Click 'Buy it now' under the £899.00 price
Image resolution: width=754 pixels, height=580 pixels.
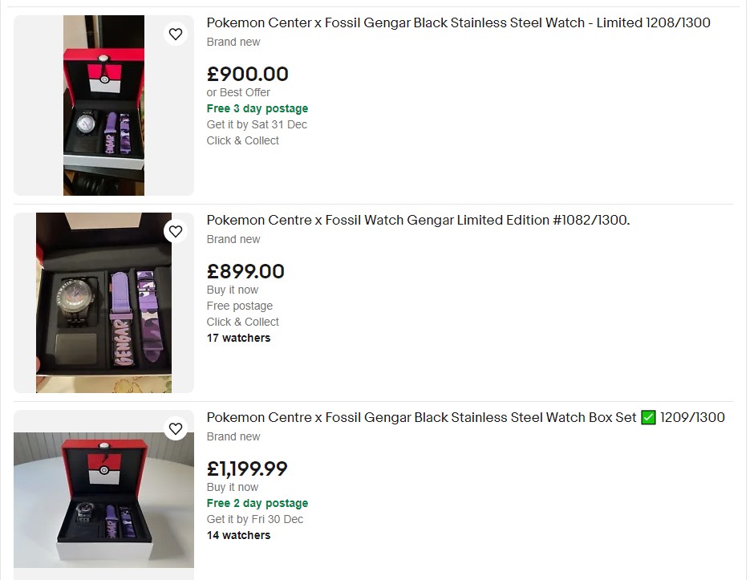pyautogui.click(x=233, y=290)
